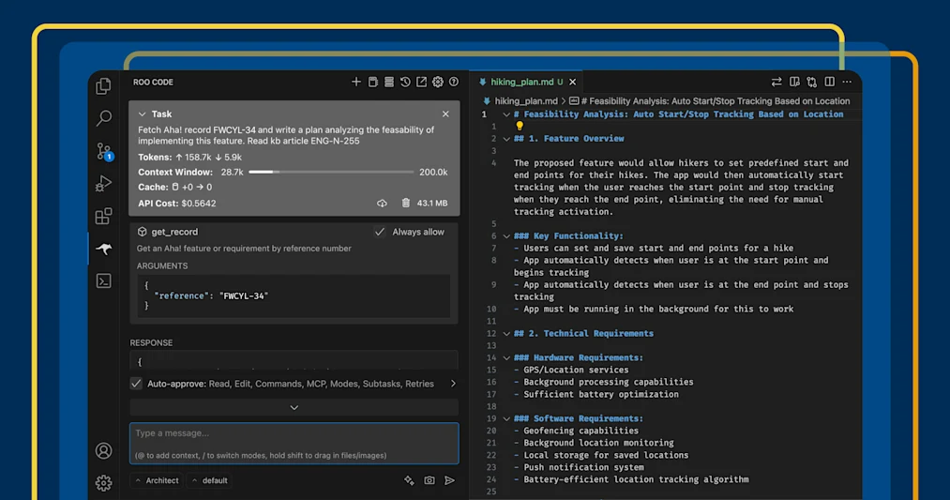Send the message with arrow icon
The height and width of the screenshot is (500, 950).
[449, 480]
